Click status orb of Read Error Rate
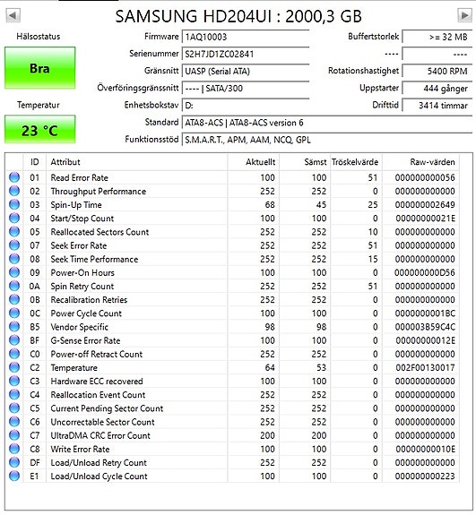476x515 pixels. [14, 177]
